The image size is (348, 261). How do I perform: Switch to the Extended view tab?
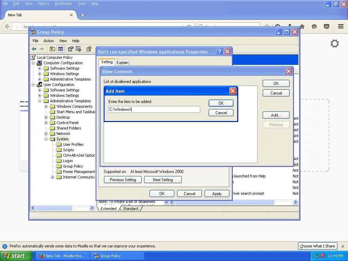108,209
